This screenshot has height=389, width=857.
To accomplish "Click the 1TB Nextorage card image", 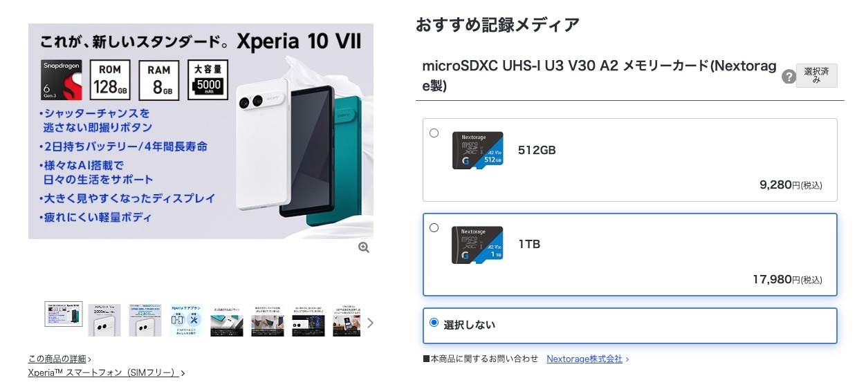I will coord(477,245).
